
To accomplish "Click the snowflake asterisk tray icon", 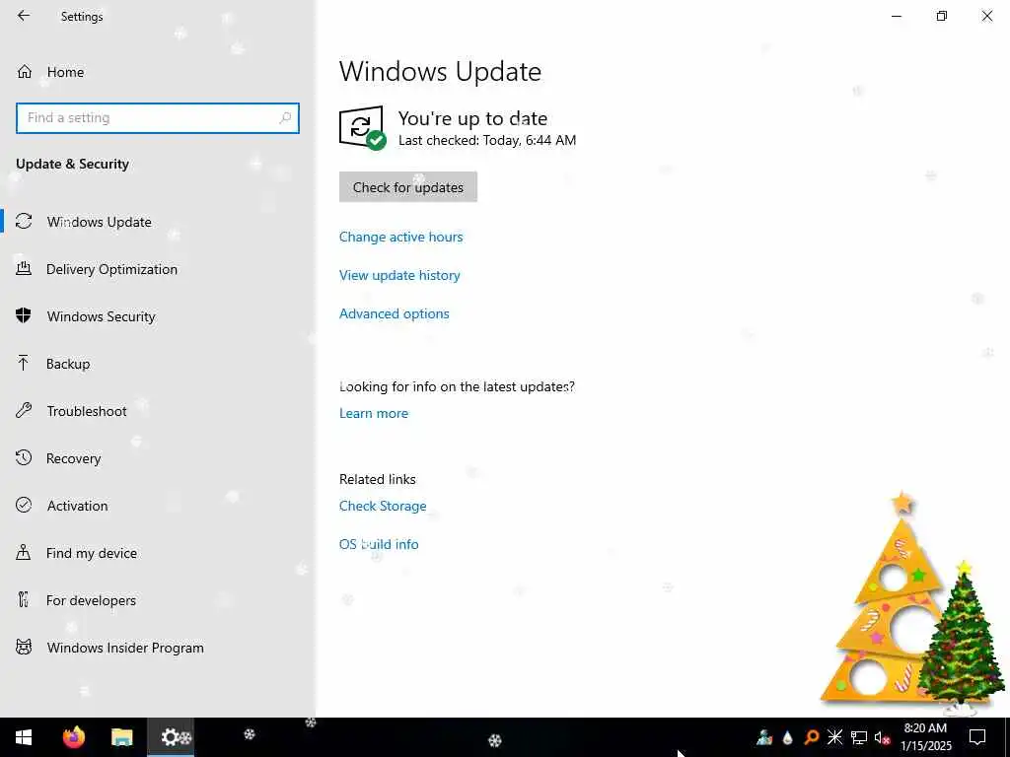I will click(x=834, y=737).
